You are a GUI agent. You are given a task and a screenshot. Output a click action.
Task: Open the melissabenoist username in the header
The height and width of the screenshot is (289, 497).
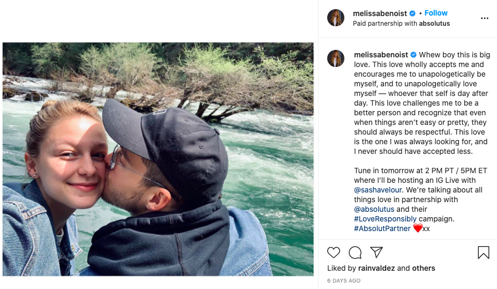[x=380, y=13]
